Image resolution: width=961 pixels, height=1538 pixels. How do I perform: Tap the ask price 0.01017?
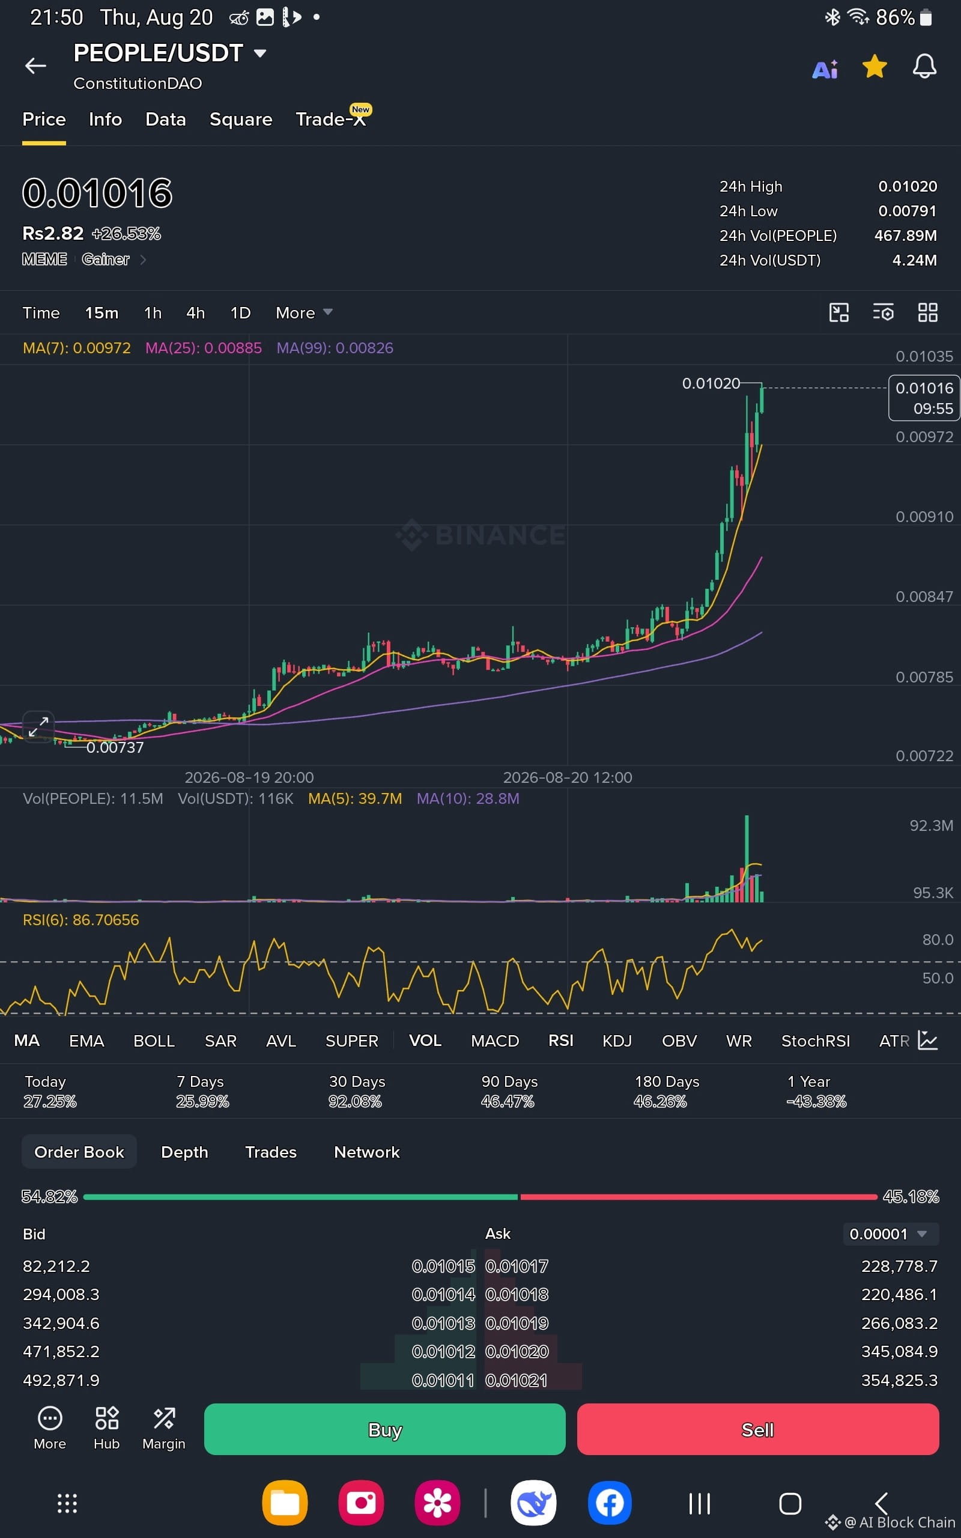coord(517,1266)
